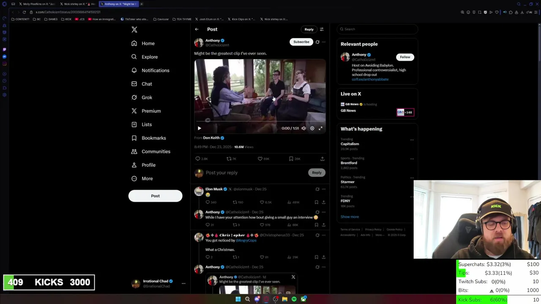Close the quoted post popup
Image resolution: width=541 pixels, height=304 pixels.
pos(293,277)
